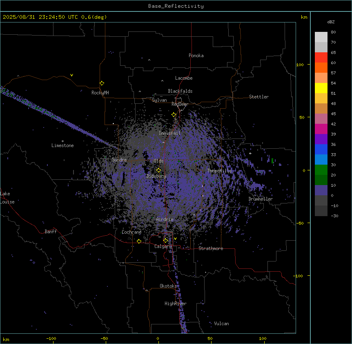Viewport: 352px width, 344px height.
Task: Click the Base_Reflectivity title
Action: point(176,6)
